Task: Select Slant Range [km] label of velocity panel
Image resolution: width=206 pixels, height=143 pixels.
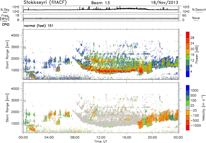Action: (x=7, y=108)
